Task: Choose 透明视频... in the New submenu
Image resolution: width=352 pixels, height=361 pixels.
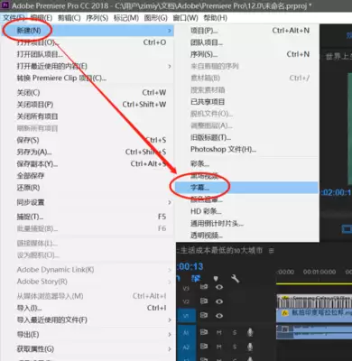Action: pos(246,236)
